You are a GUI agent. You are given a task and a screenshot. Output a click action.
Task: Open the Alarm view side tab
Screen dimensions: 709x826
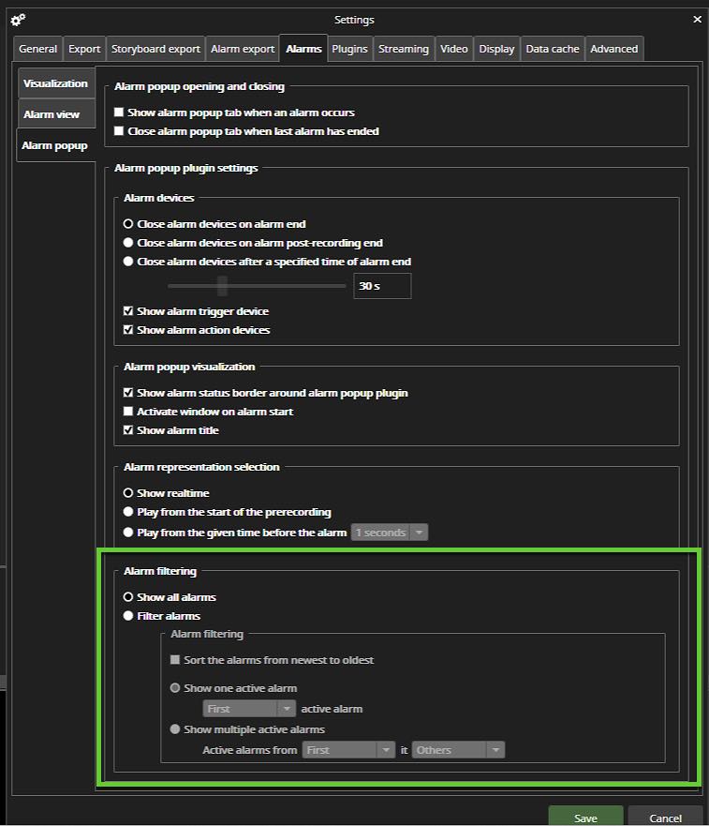click(52, 114)
